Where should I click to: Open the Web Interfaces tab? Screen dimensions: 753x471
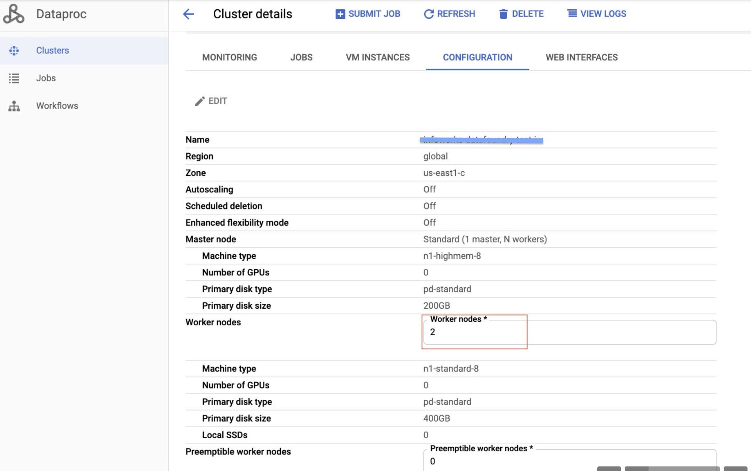pos(582,57)
